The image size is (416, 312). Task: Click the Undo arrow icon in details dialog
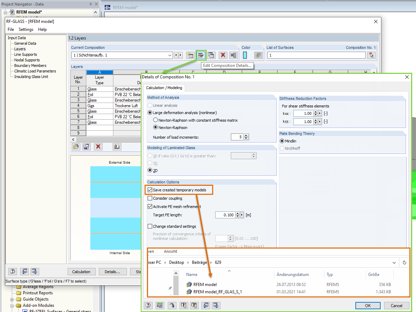[172, 305]
